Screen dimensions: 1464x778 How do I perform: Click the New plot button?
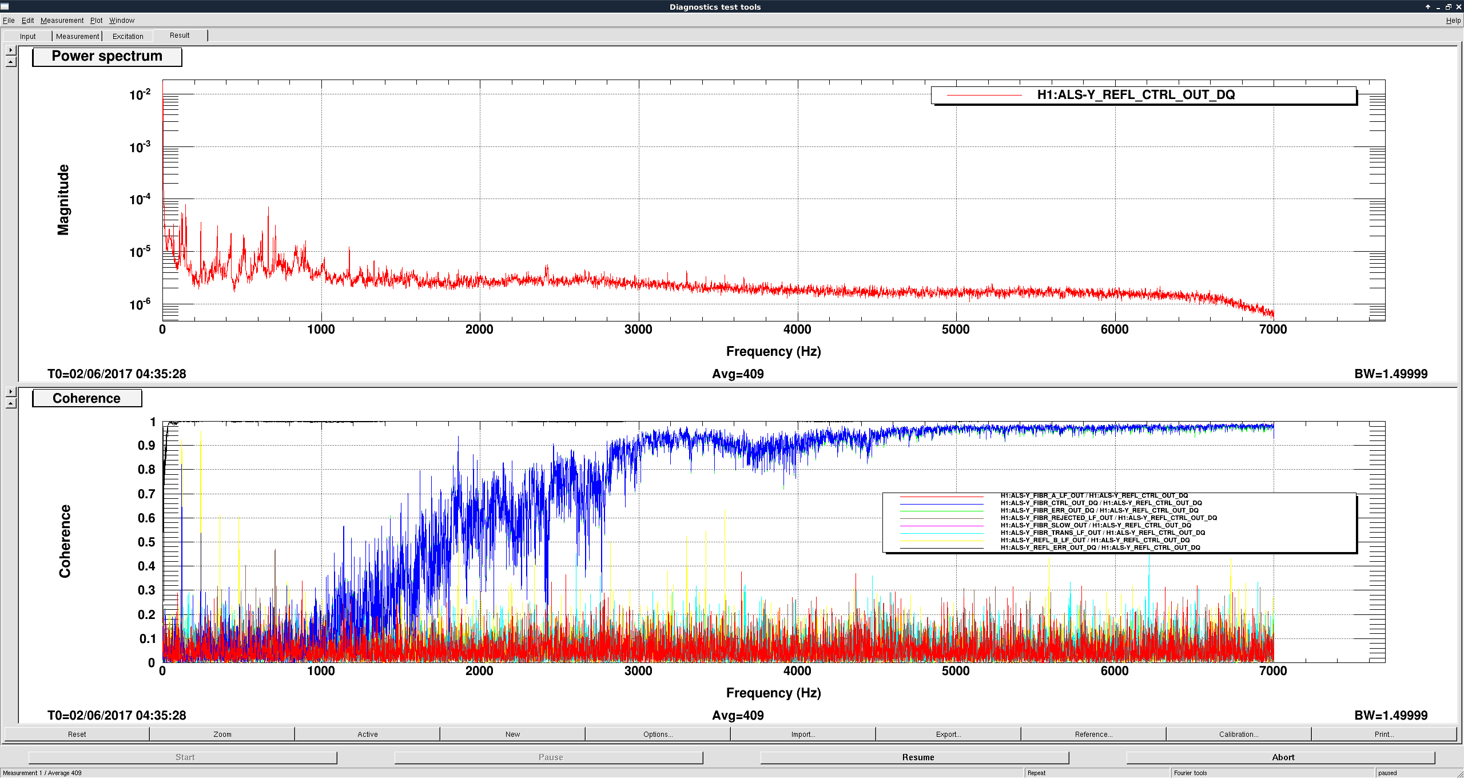pos(512,734)
